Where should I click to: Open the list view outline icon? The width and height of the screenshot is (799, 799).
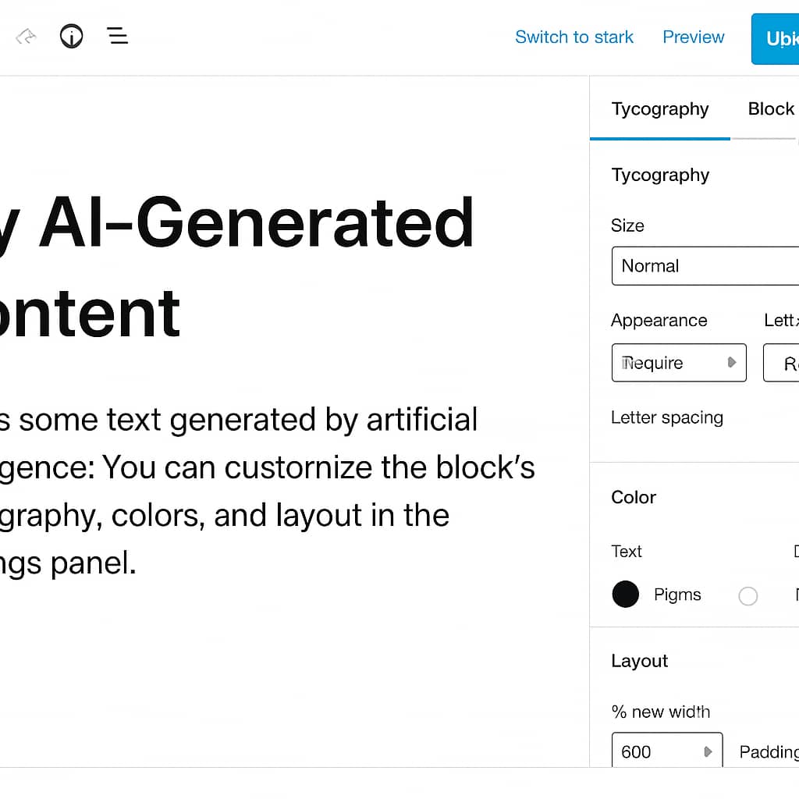(x=118, y=36)
